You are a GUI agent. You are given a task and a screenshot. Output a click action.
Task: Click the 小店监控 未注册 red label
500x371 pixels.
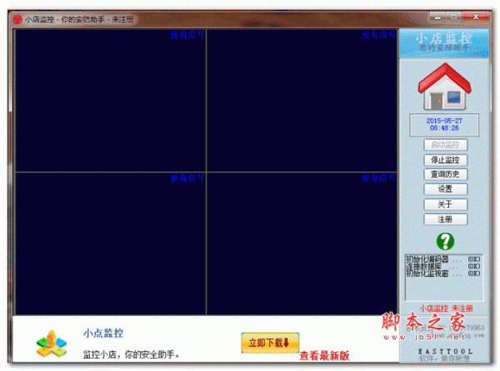click(446, 309)
